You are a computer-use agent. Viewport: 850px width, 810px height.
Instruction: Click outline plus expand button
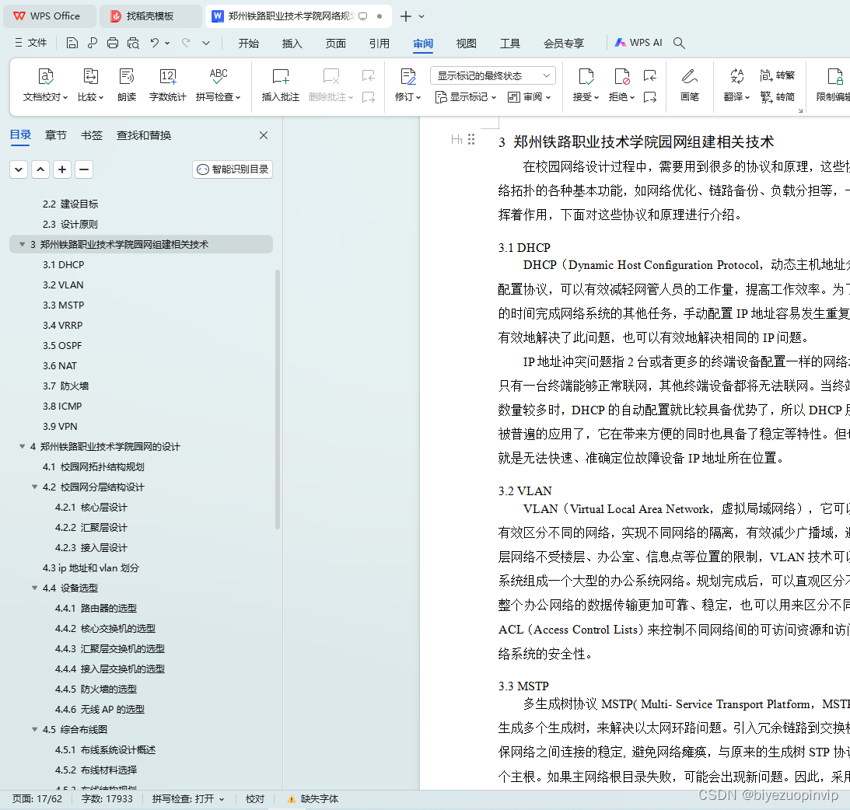tap(62, 169)
